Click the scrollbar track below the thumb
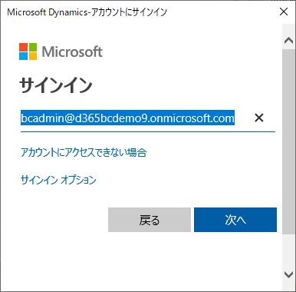This screenshot has height=292, width=296. tap(289, 250)
